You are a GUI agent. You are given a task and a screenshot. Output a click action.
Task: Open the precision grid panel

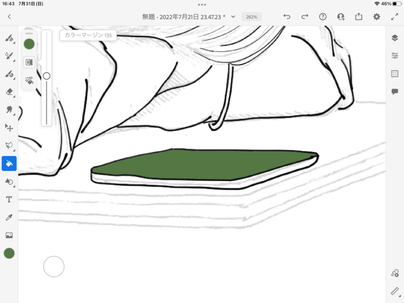coord(395,74)
